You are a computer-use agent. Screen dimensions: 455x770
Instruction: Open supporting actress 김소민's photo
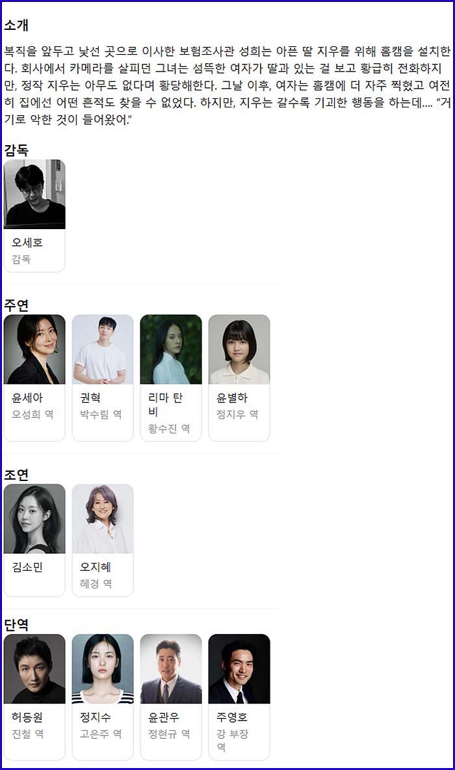(x=34, y=519)
